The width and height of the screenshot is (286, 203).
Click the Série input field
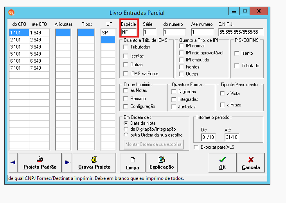[149, 32]
